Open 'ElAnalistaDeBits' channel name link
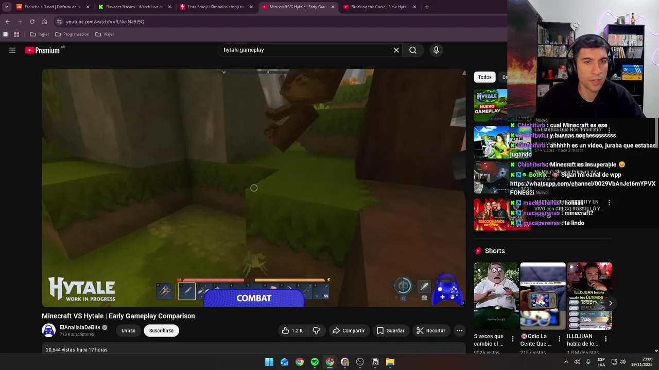The image size is (659, 370). [x=80, y=327]
